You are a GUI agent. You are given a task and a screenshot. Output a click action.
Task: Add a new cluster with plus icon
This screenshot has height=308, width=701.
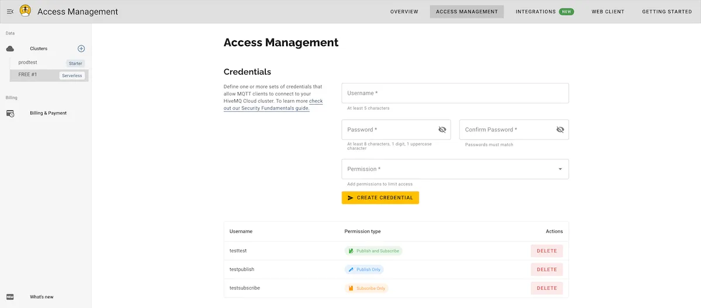(81, 49)
